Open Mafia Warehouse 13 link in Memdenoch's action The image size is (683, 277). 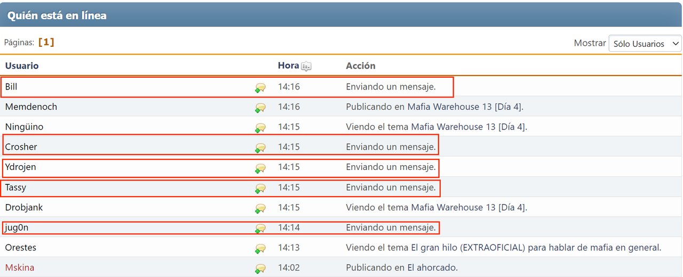(x=464, y=107)
